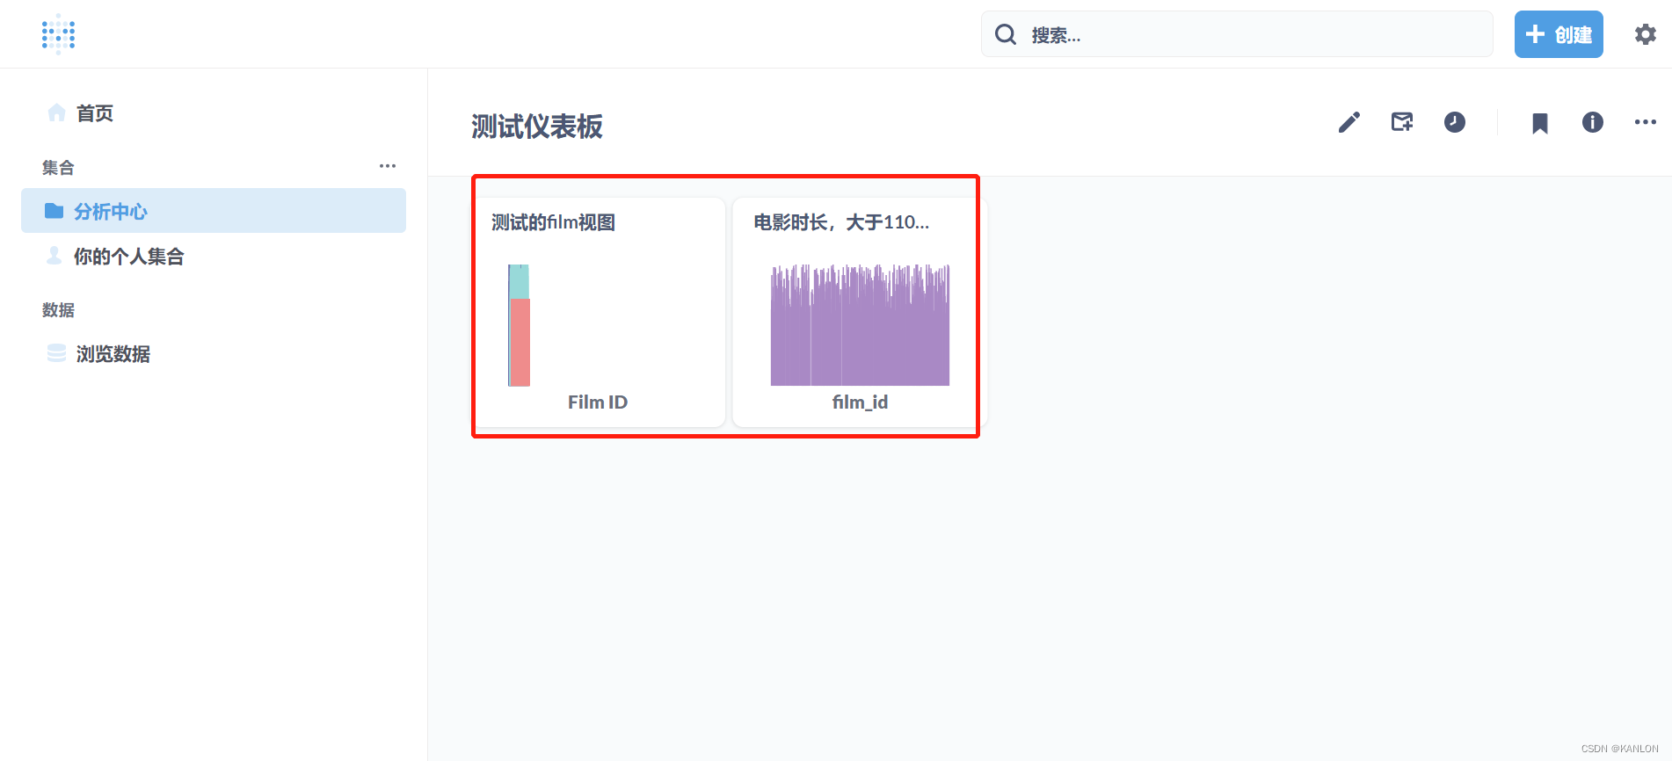The image size is (1672, 761).
Task: Click the pencil edit dashboard icon
Action: pos(1349,122)
